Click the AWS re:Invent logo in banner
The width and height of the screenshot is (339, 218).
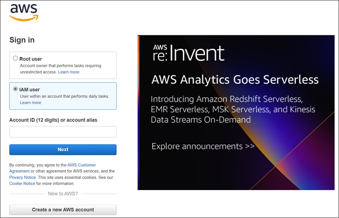(188, 53)
